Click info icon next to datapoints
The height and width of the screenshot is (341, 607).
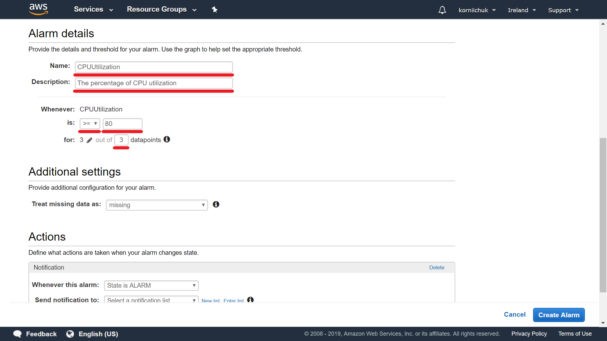click(167, 140)
